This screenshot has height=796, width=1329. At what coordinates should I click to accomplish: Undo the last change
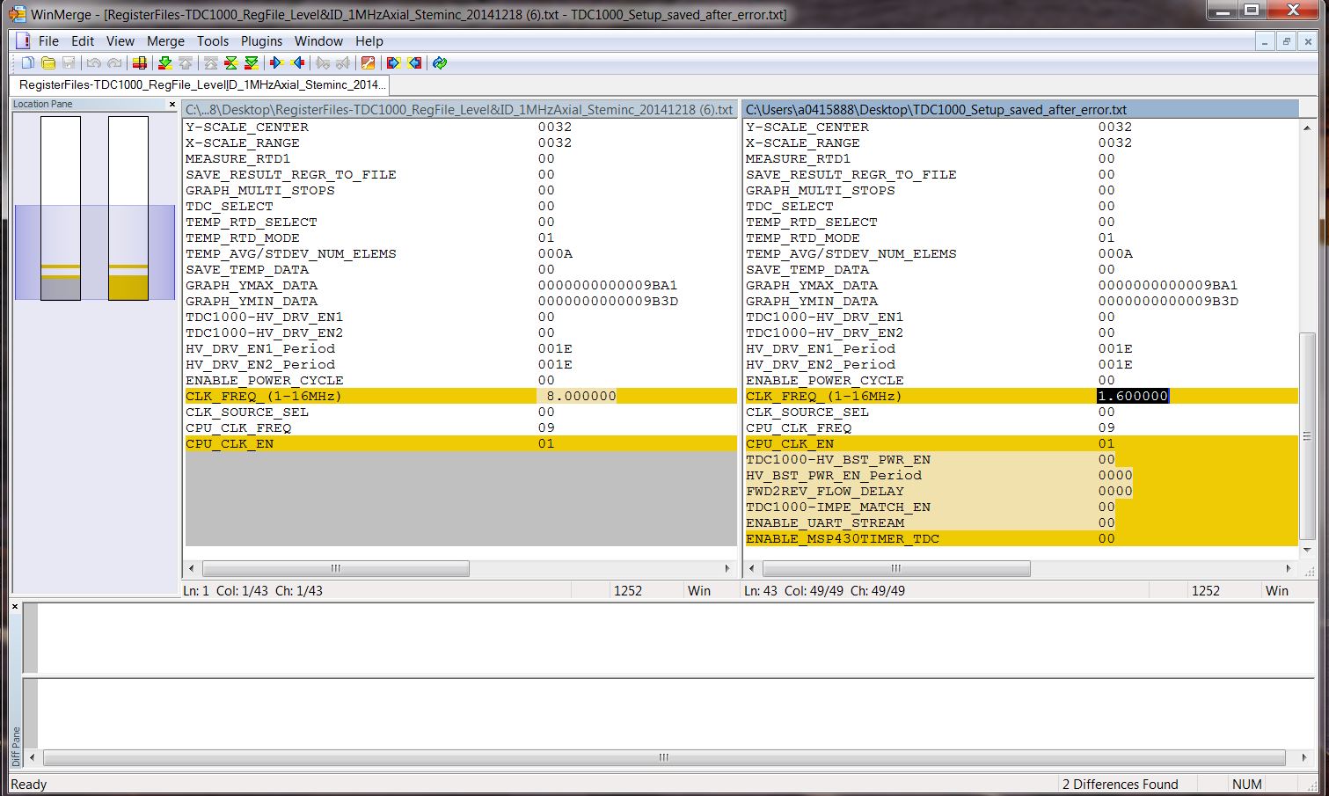click(93, 62)
